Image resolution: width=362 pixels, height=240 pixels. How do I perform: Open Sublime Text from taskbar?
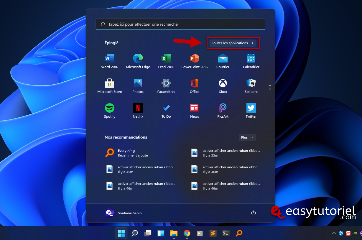(213, 233)
